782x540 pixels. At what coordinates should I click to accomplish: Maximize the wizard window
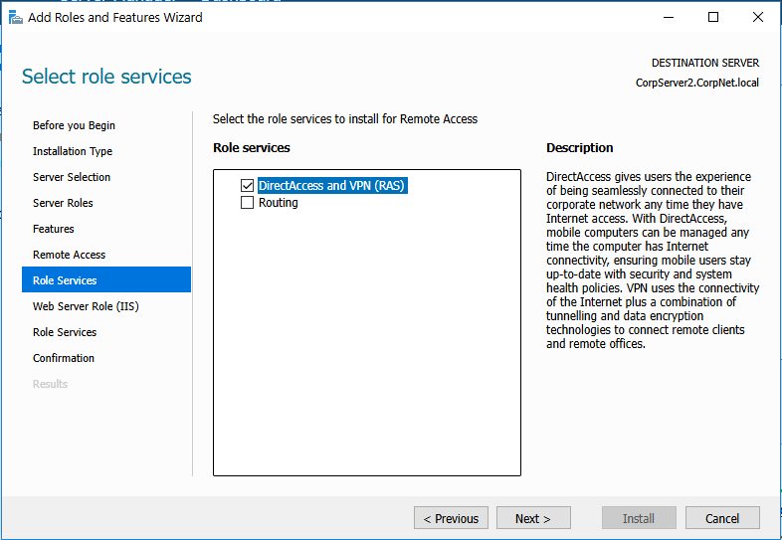(x=713, y=17)
